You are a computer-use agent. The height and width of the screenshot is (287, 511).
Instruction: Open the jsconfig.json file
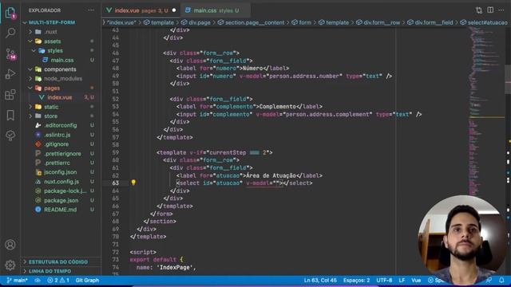tap(61, 172)
